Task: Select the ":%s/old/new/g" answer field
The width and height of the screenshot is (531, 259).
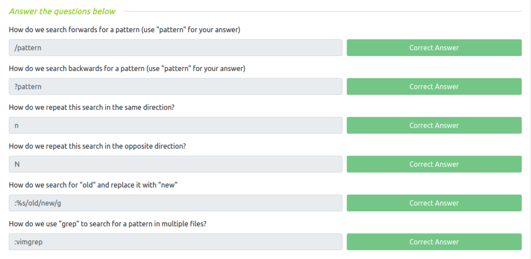Action: pos(175,203)
